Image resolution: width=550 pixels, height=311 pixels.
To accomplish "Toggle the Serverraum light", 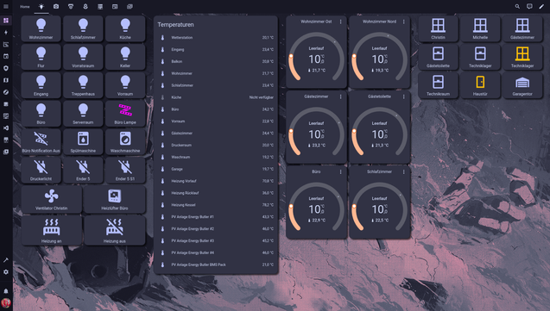I will [x=83, y=114].
